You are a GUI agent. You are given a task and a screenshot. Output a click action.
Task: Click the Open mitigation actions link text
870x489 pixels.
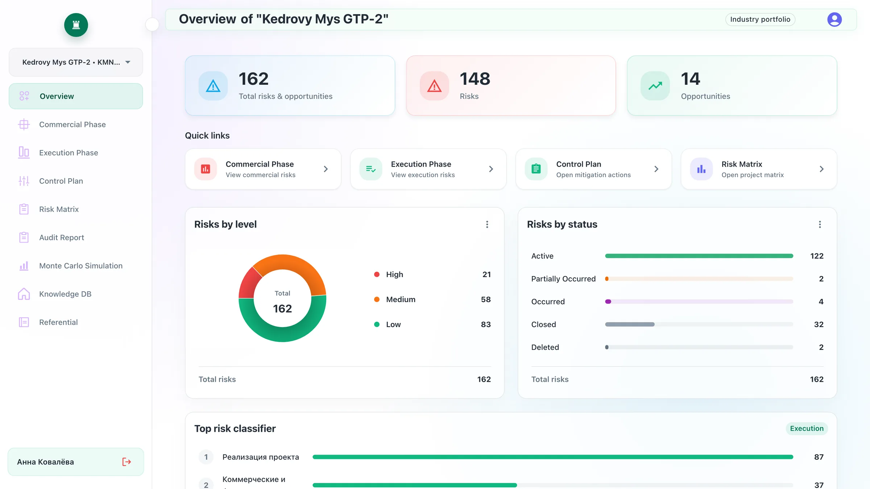pos(593,175)
